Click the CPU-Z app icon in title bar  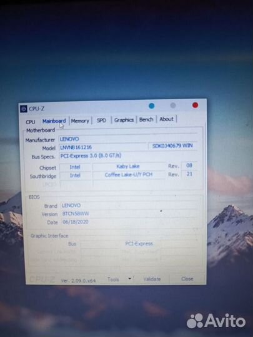pos(24,109)
